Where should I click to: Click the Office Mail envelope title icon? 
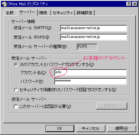(x=4, y=4)
